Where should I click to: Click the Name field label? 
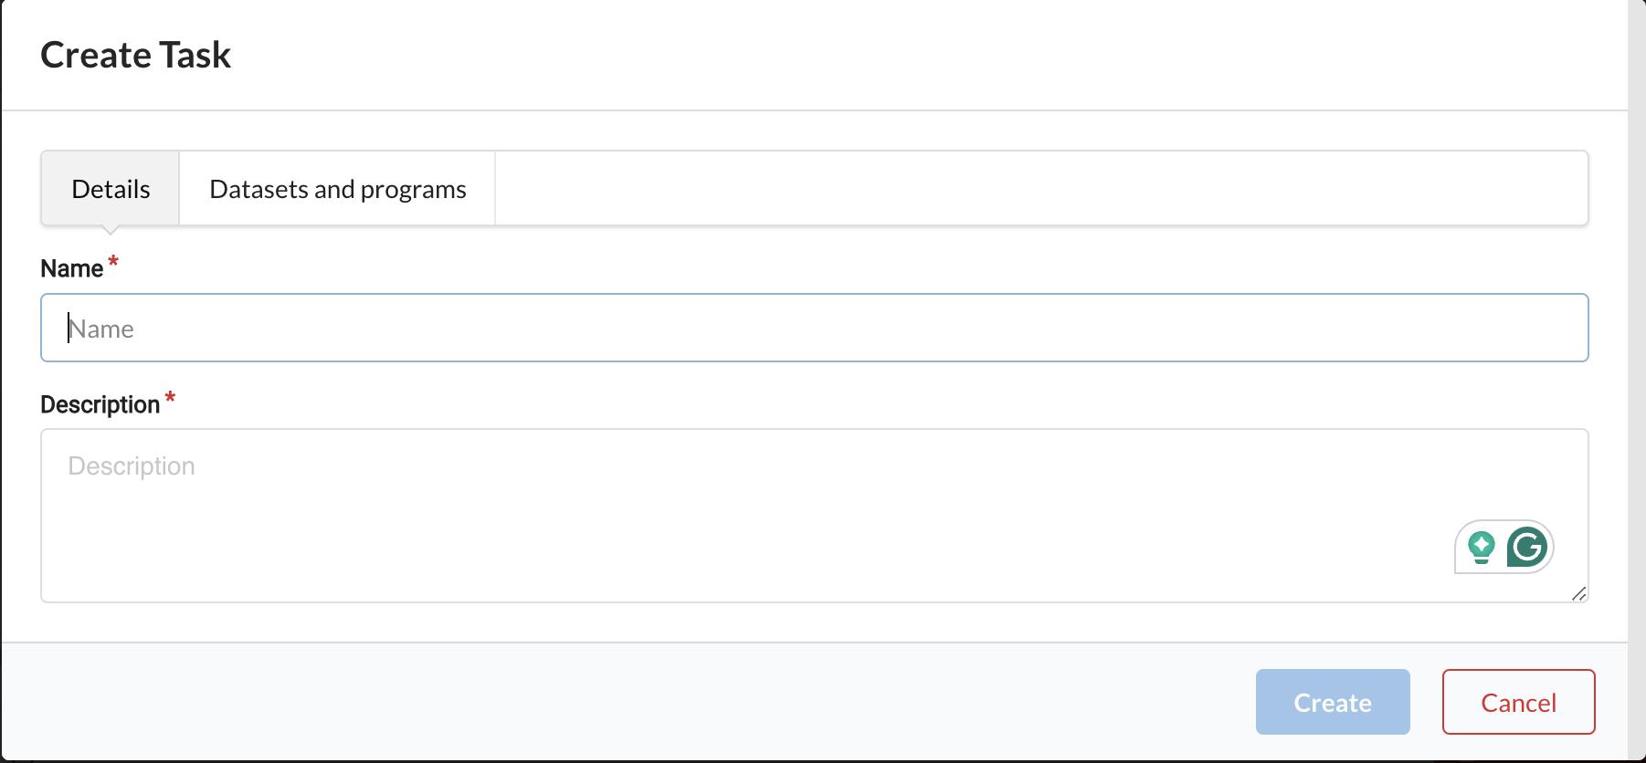71,269
